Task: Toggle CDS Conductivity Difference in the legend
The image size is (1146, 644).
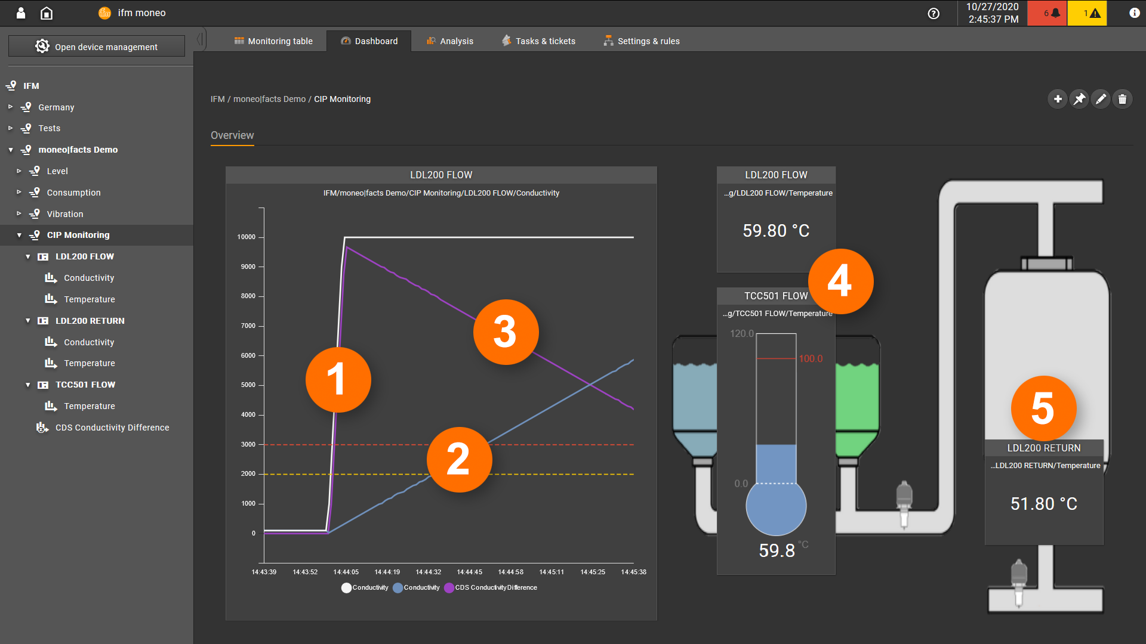Action: tap(491, 587)
